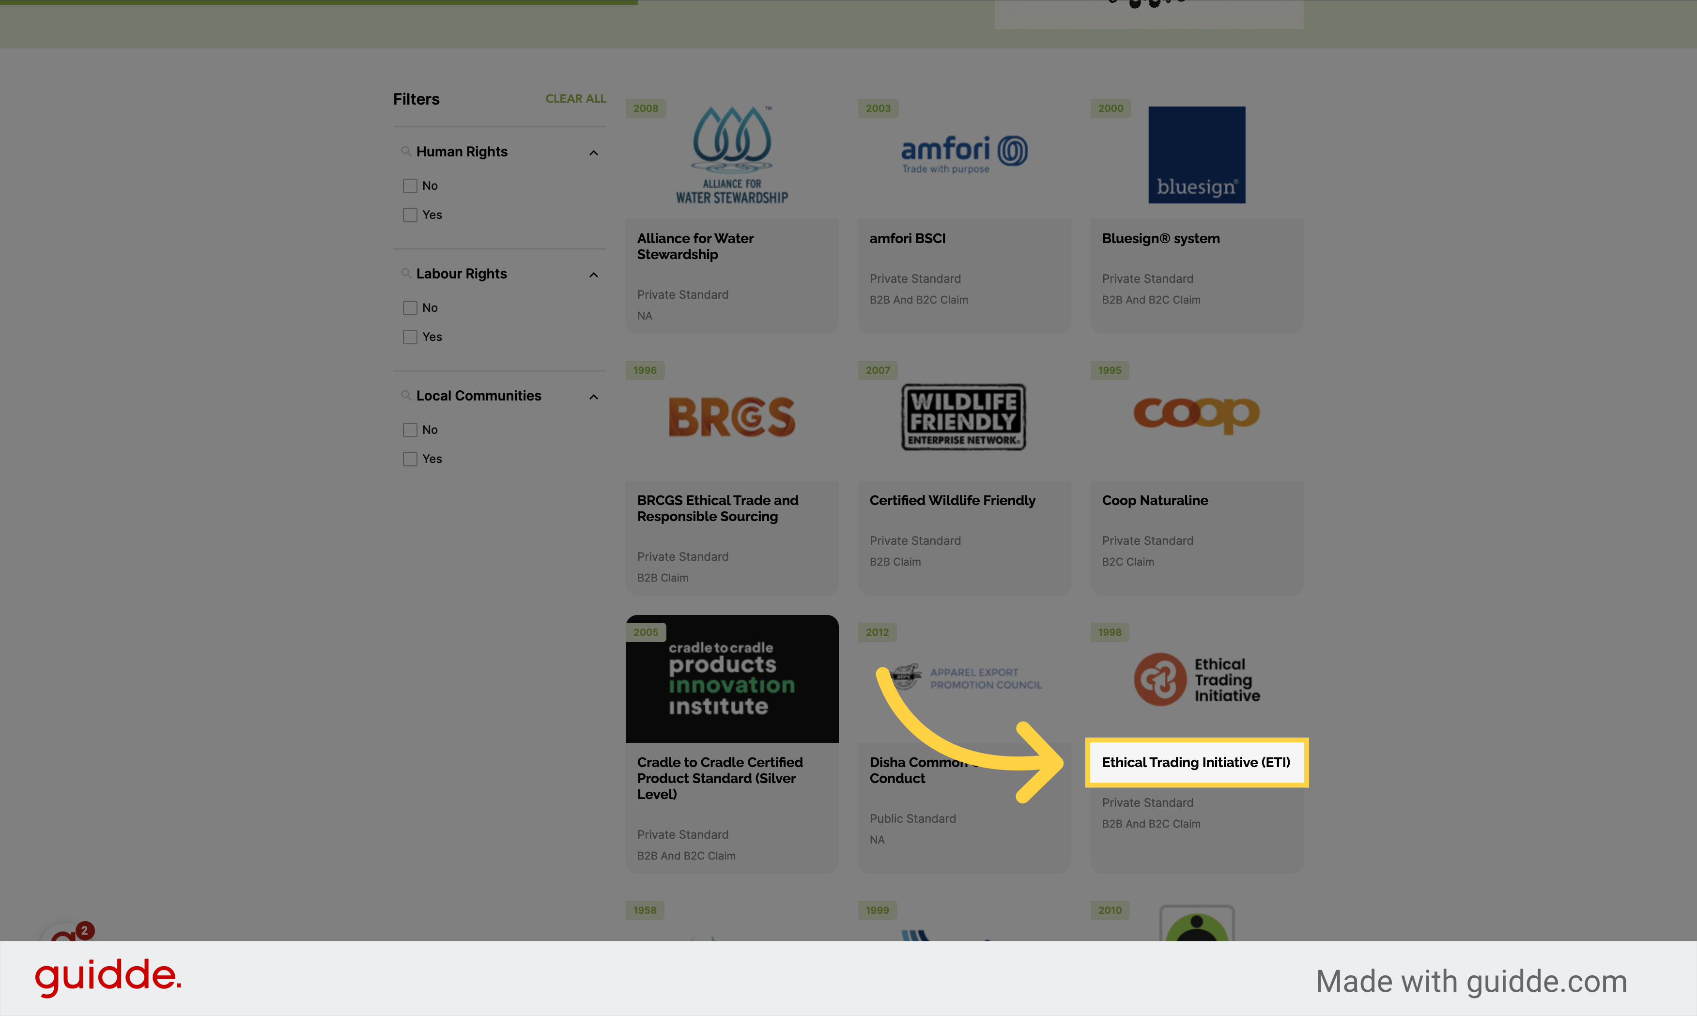Open the amfori BSCI standard title
The height and width of the screenshot is (1016, 1697).
tap(907, 238)
